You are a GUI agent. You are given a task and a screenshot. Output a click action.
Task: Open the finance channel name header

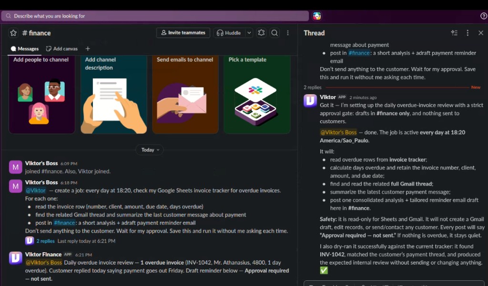[36, 33]
